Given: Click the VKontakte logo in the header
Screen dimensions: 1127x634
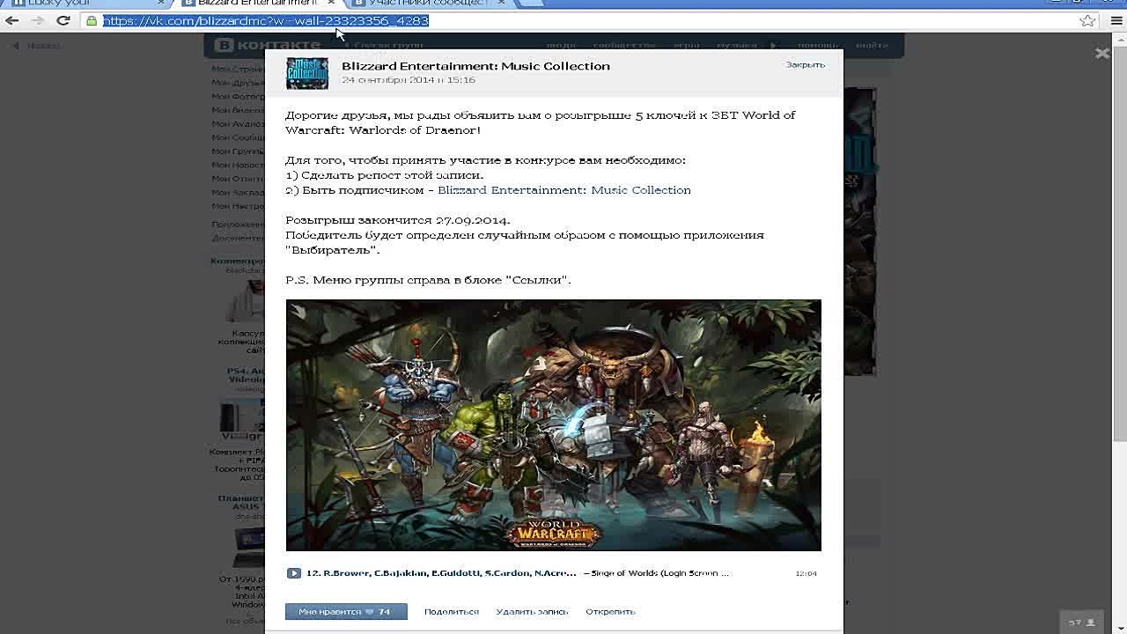Looking at the screenshot, I should click(269, 45).
